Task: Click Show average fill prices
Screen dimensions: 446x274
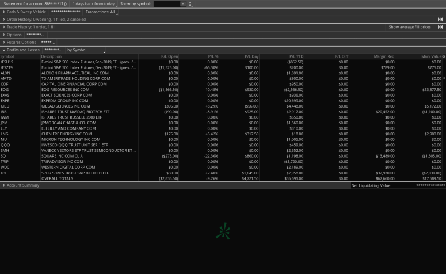Action: pos(410,27)
